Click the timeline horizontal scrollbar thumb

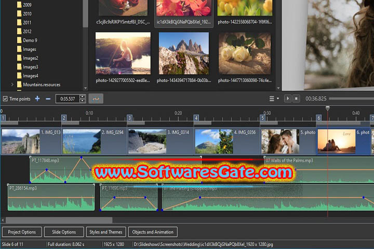click(59, 220)
